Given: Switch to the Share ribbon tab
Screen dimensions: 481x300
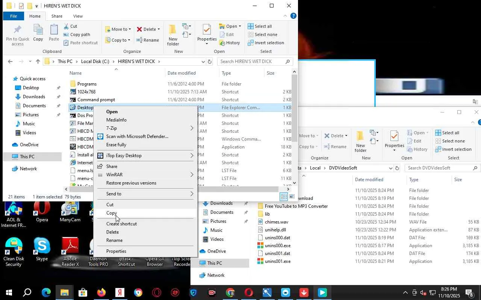Looking at the screenshot, I should (x=57, y=16).
